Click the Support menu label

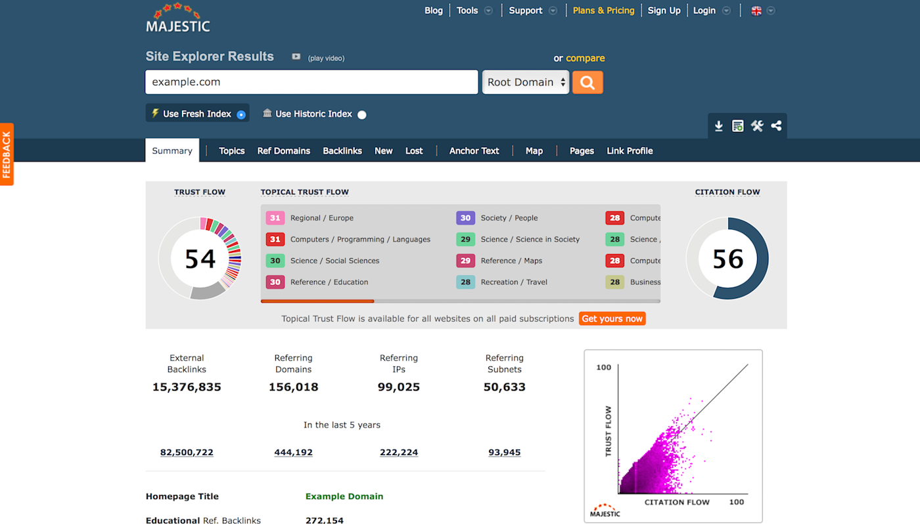(526, 11)
